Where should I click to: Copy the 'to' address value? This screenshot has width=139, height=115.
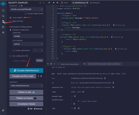click(x=113, y=83)
